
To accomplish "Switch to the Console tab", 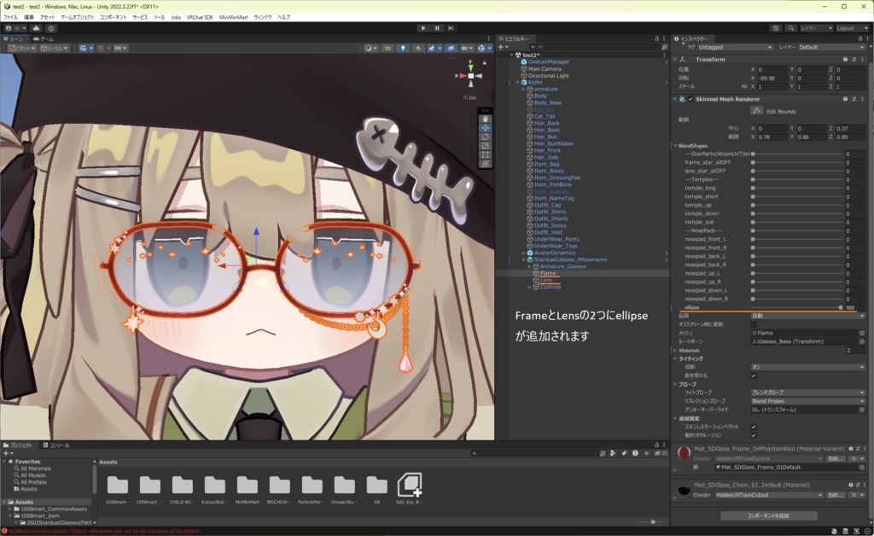I will pos(56,446).
